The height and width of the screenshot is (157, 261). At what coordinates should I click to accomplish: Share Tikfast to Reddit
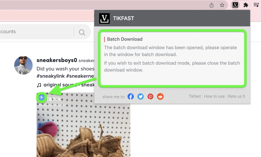click(x=160, y=96)
